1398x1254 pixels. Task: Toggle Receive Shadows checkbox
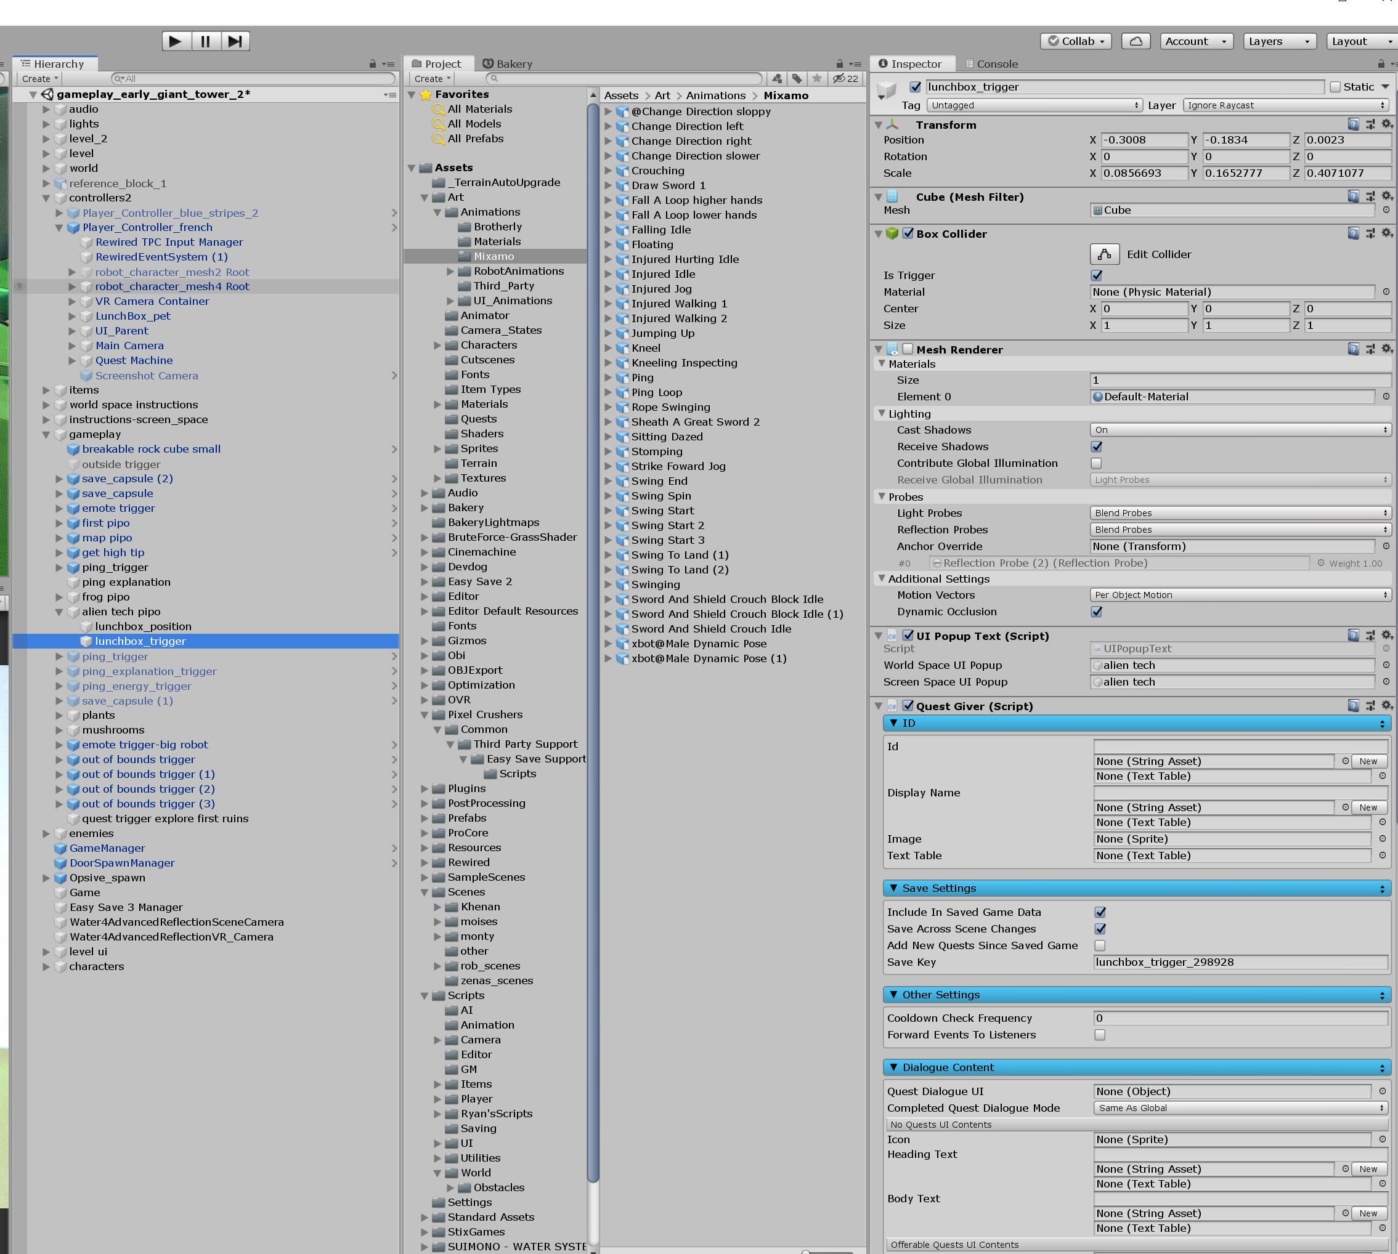(1097, 447)
